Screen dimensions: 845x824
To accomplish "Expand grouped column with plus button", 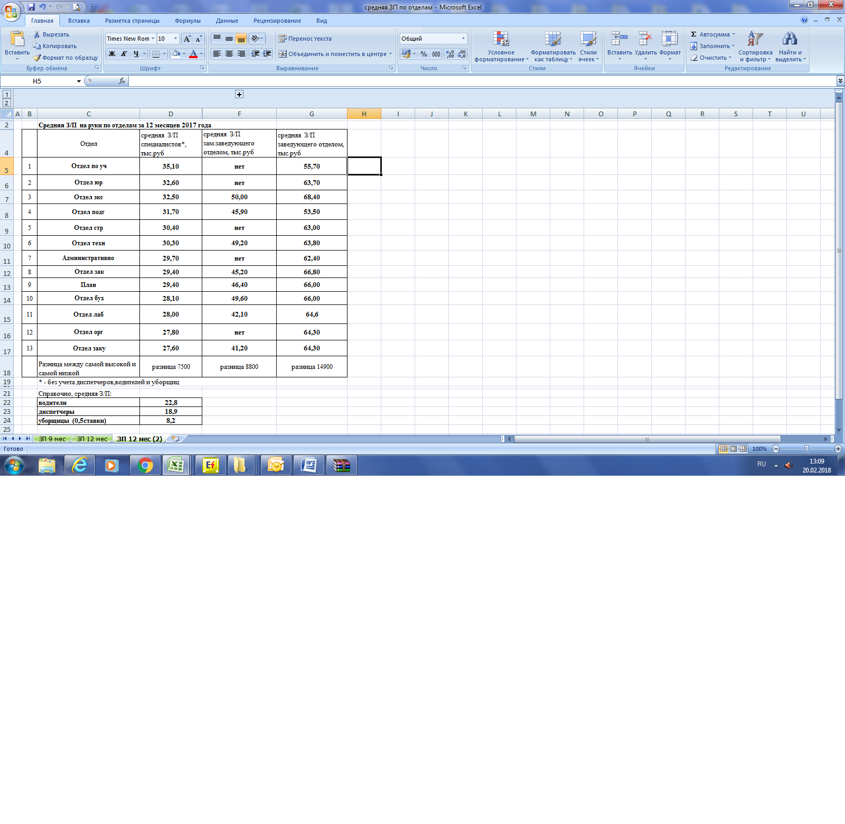I will pos(239,94).
